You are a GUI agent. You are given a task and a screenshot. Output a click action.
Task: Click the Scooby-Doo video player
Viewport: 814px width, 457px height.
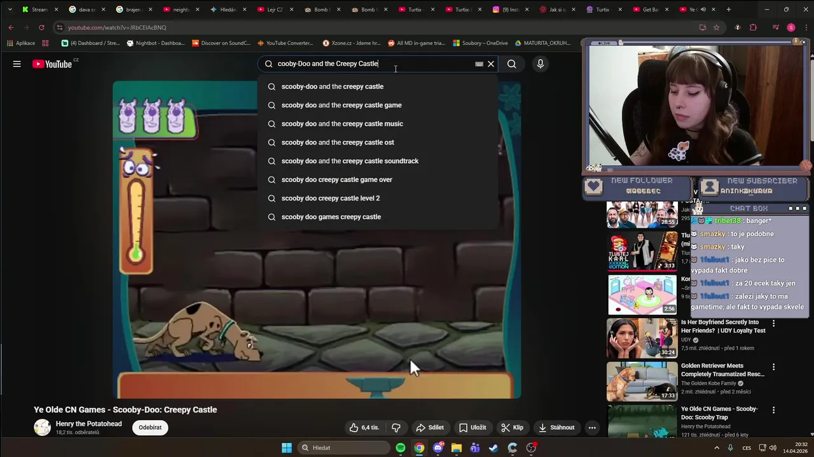[x=317, y=240]
